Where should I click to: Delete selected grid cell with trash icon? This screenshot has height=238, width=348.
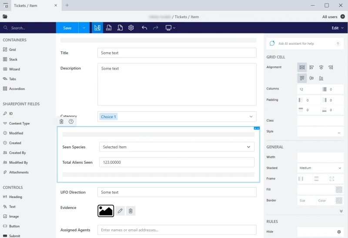pyautogui.click(x=61, y=122)
